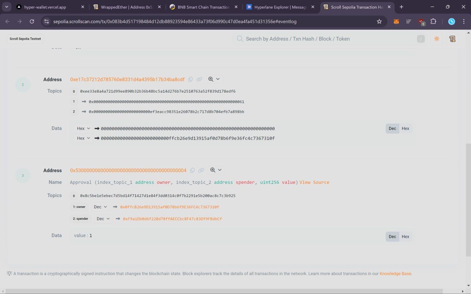Click topic 0 hash 0xee33e8a4a721d99e...

[x=158, y=91]
